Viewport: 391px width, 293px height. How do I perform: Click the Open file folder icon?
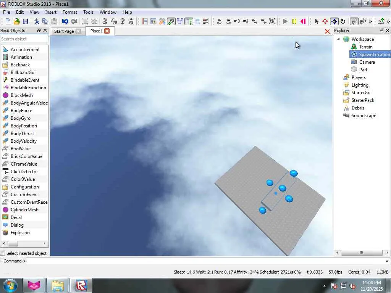point(16,21)
